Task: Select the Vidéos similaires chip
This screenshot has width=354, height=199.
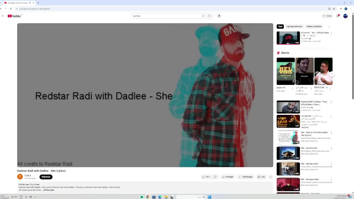Action: coord(314,27)
